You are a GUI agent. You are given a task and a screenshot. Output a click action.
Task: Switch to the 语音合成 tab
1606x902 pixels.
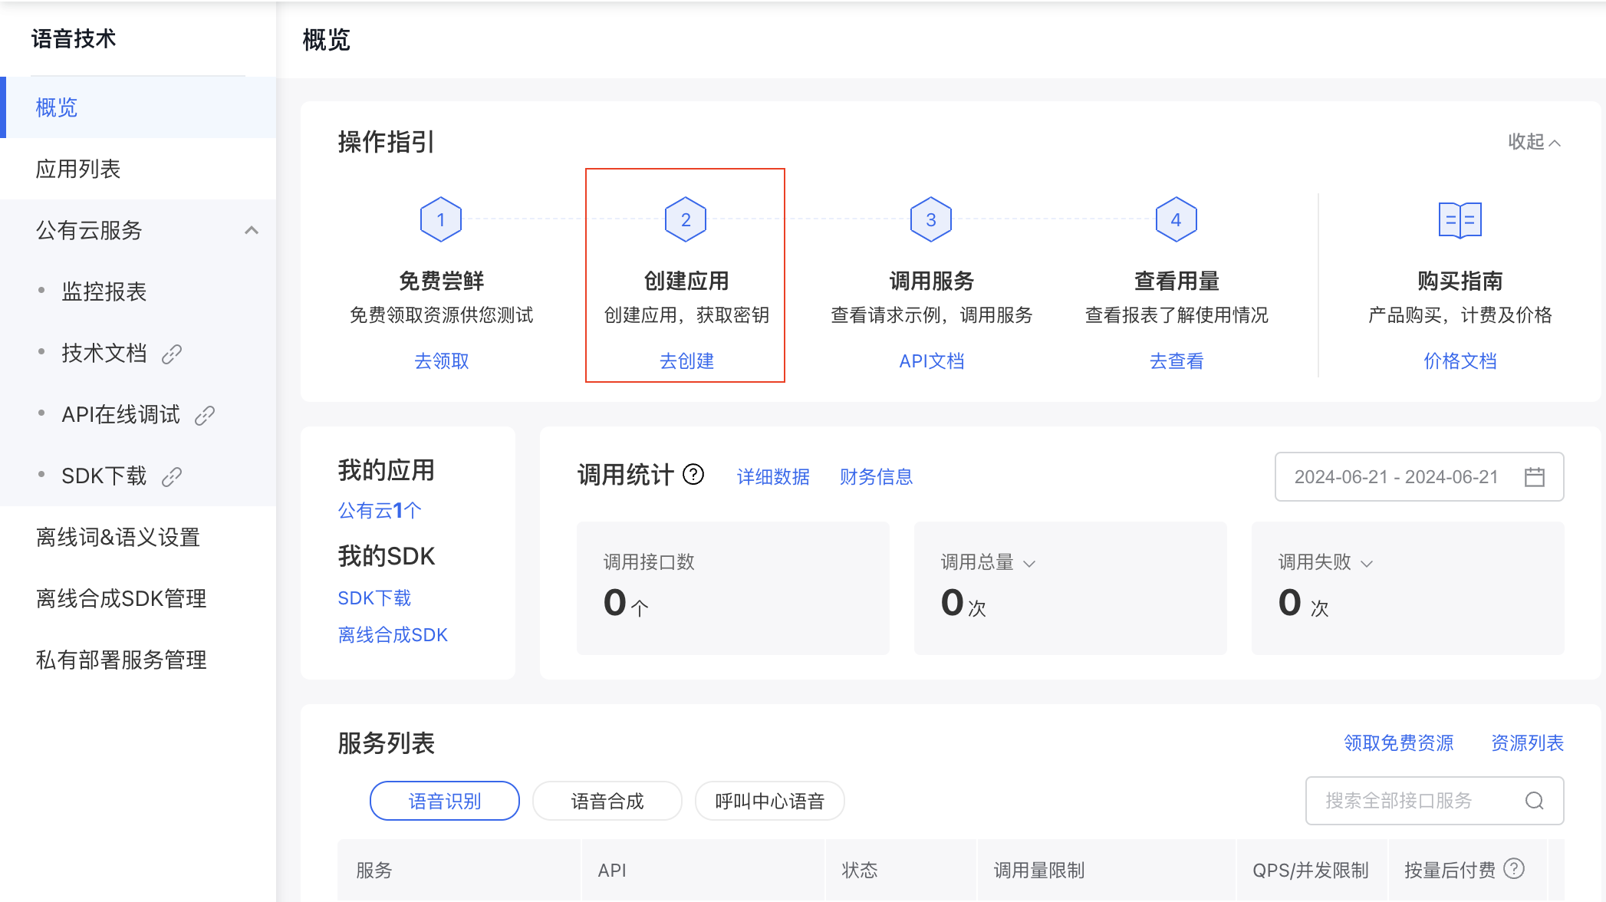(x=607, y=801)
